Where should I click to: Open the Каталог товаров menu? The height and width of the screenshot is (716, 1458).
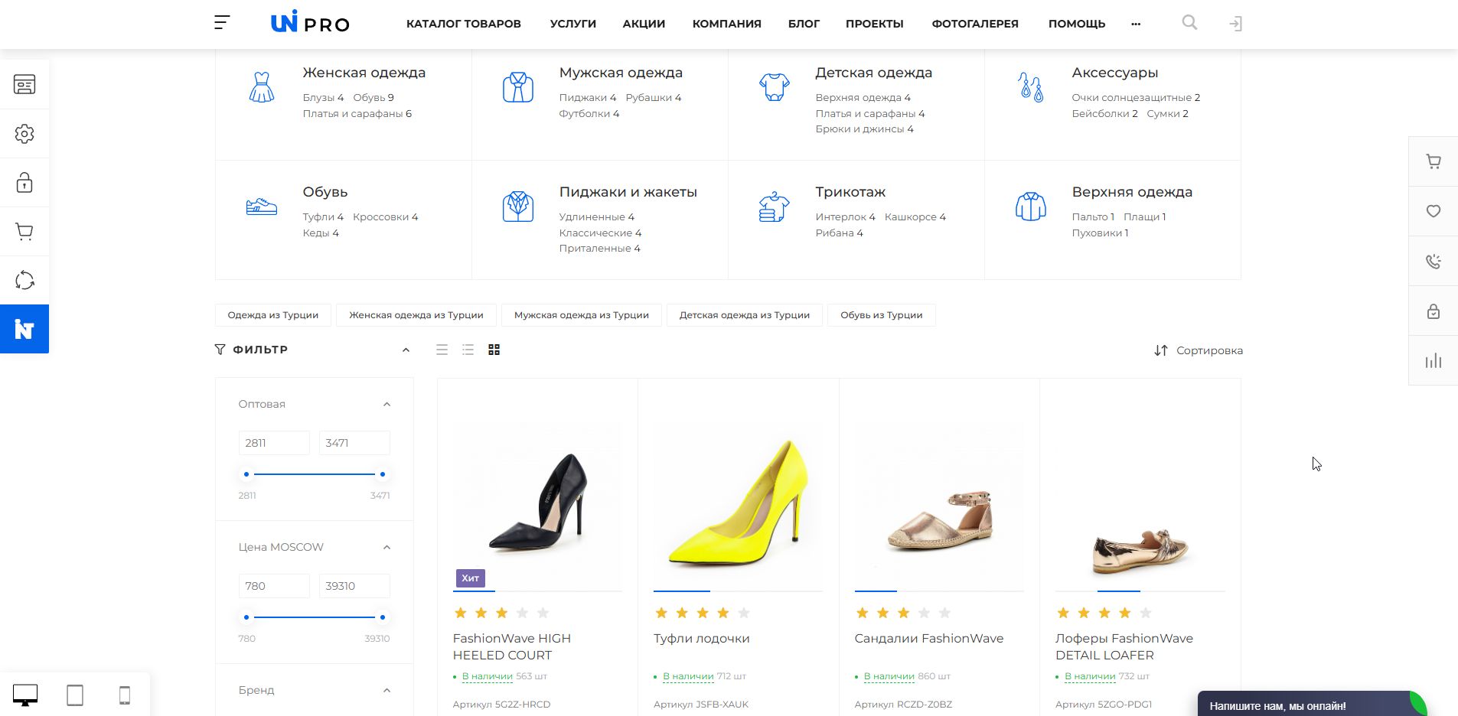pyautogui.click(x=463, y=24)
